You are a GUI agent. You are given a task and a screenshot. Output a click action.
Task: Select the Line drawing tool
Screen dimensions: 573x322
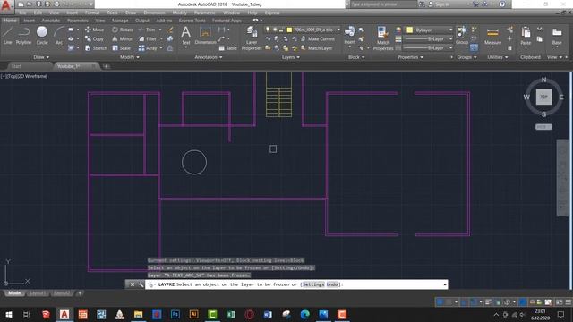click(x=8, y=36)
